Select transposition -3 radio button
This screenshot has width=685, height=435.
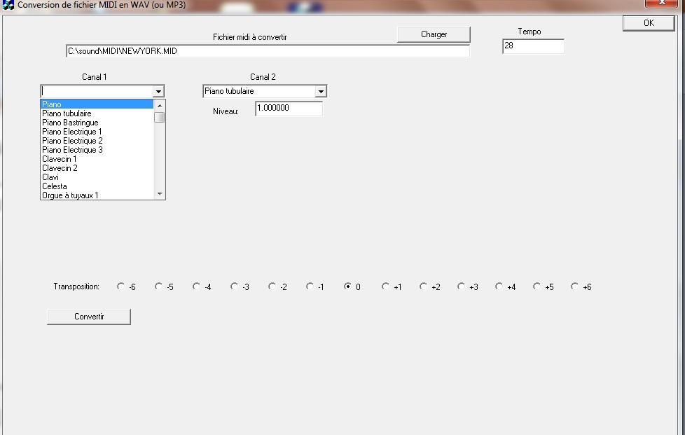click(234, 286)
